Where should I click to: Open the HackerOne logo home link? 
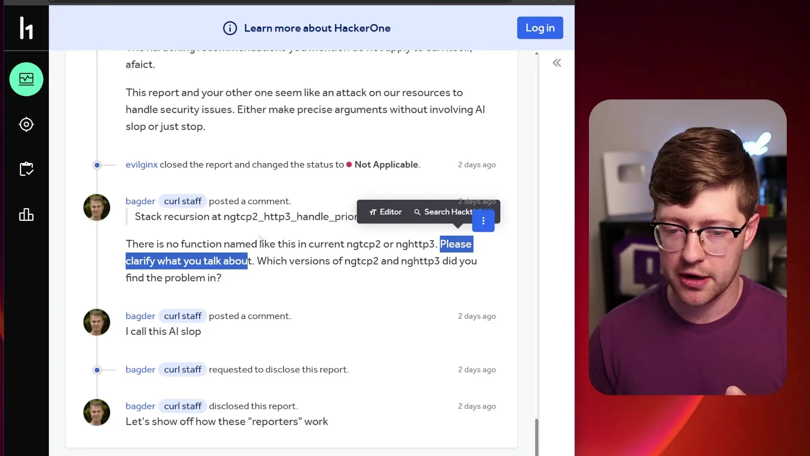tap(26, 28)
